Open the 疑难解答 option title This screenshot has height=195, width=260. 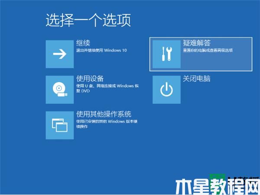[x=197, y=43]
